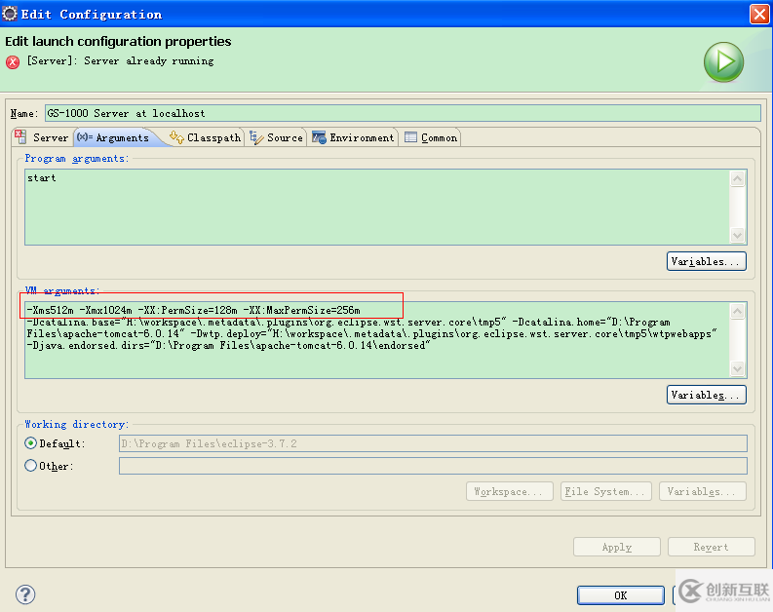Click the Environment tab icon
This screenshot has width=773, height=612.
(319, 137)
